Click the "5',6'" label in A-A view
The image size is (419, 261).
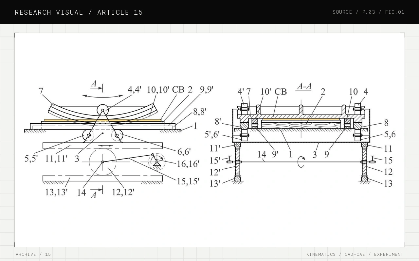coord(212,134)
